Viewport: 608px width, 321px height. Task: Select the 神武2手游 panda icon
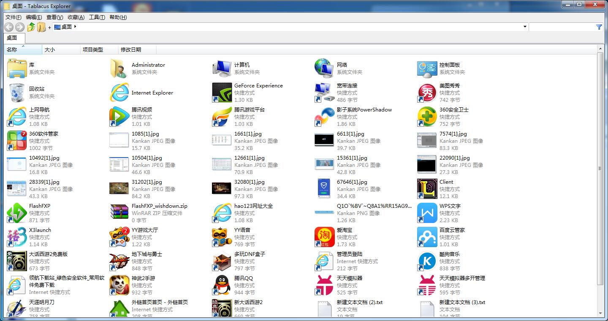[x=119, y=285]
